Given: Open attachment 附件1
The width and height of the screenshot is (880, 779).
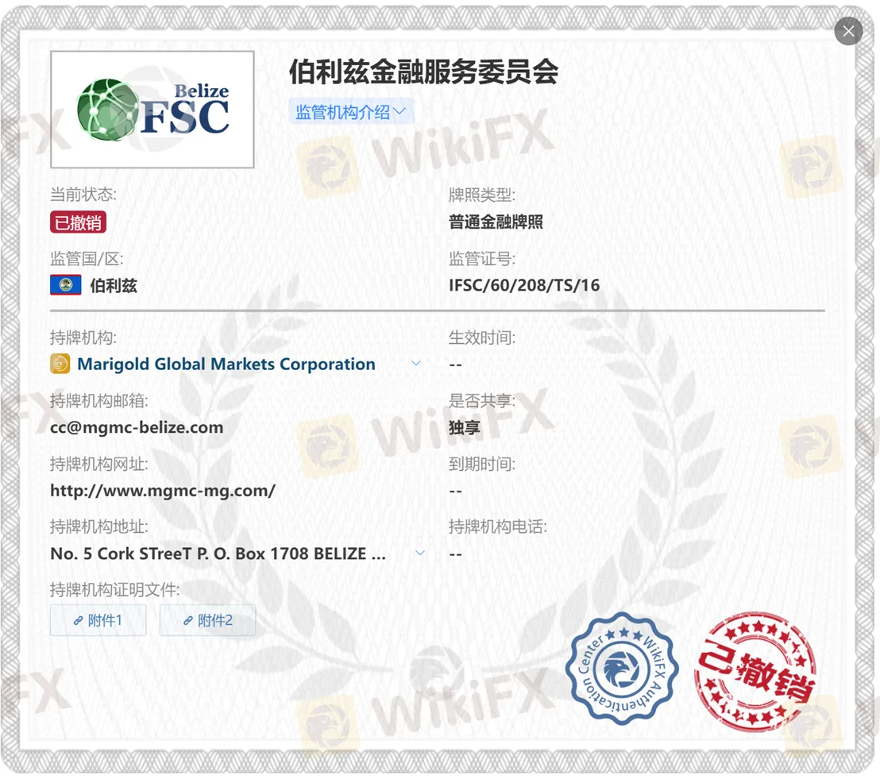Looking at the screenshot, I should pos(98,620).
